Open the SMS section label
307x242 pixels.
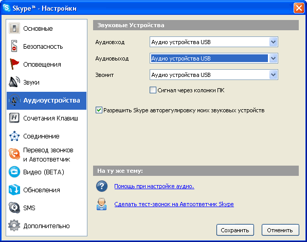point(29,208)
